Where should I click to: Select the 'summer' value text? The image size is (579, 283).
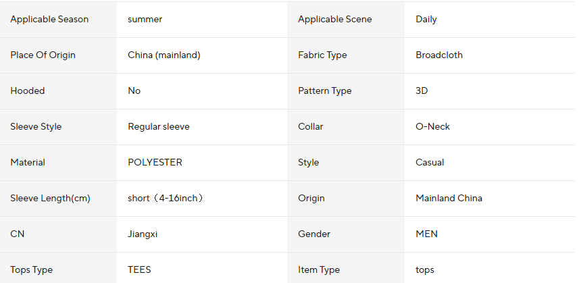145,20
